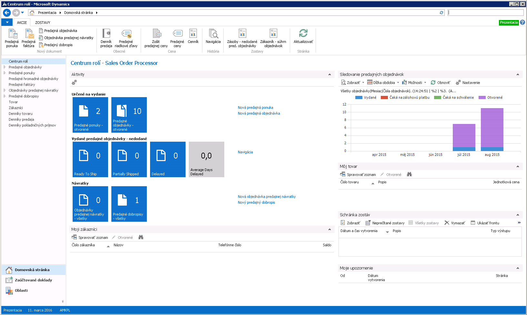Open Zaúčtované doklady navigation section

[x=34, y=280]
